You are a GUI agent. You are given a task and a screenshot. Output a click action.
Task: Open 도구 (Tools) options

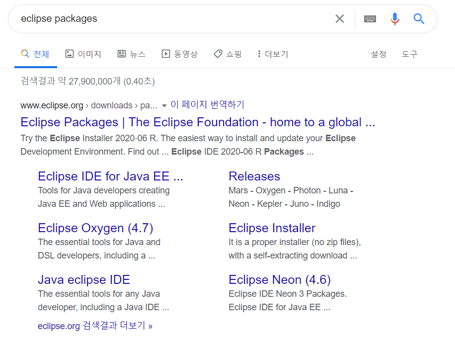click(409, 54)
